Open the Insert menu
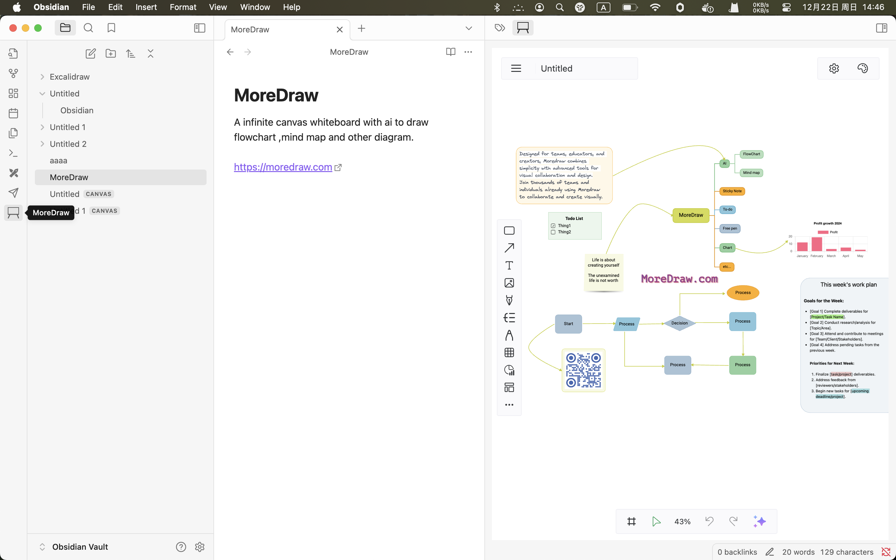Screen dimensions: 896x560 [146, 7]
